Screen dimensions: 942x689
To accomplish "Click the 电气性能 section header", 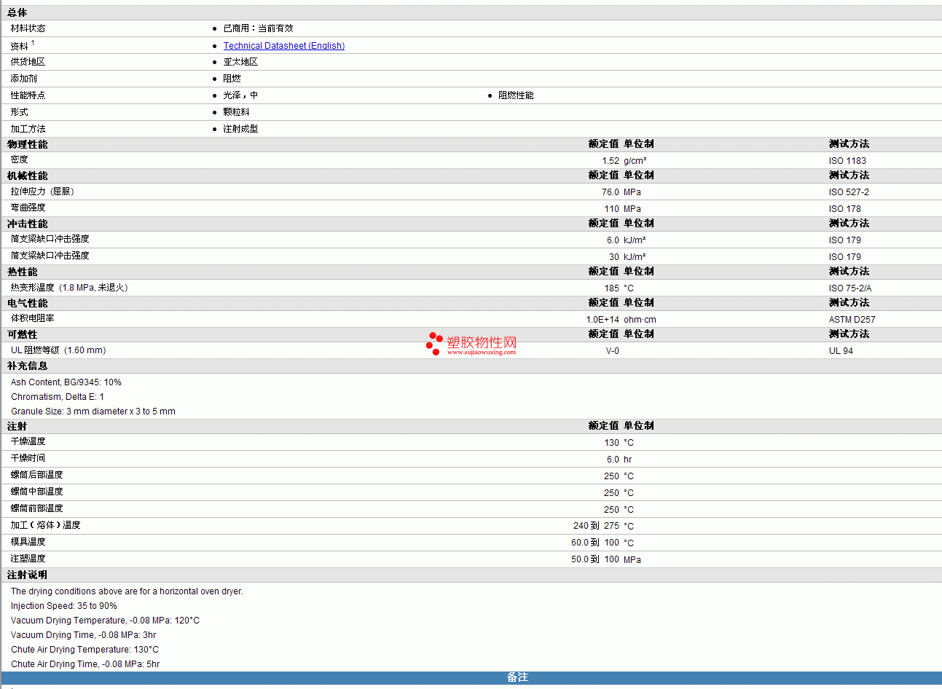I will [28, 303].
